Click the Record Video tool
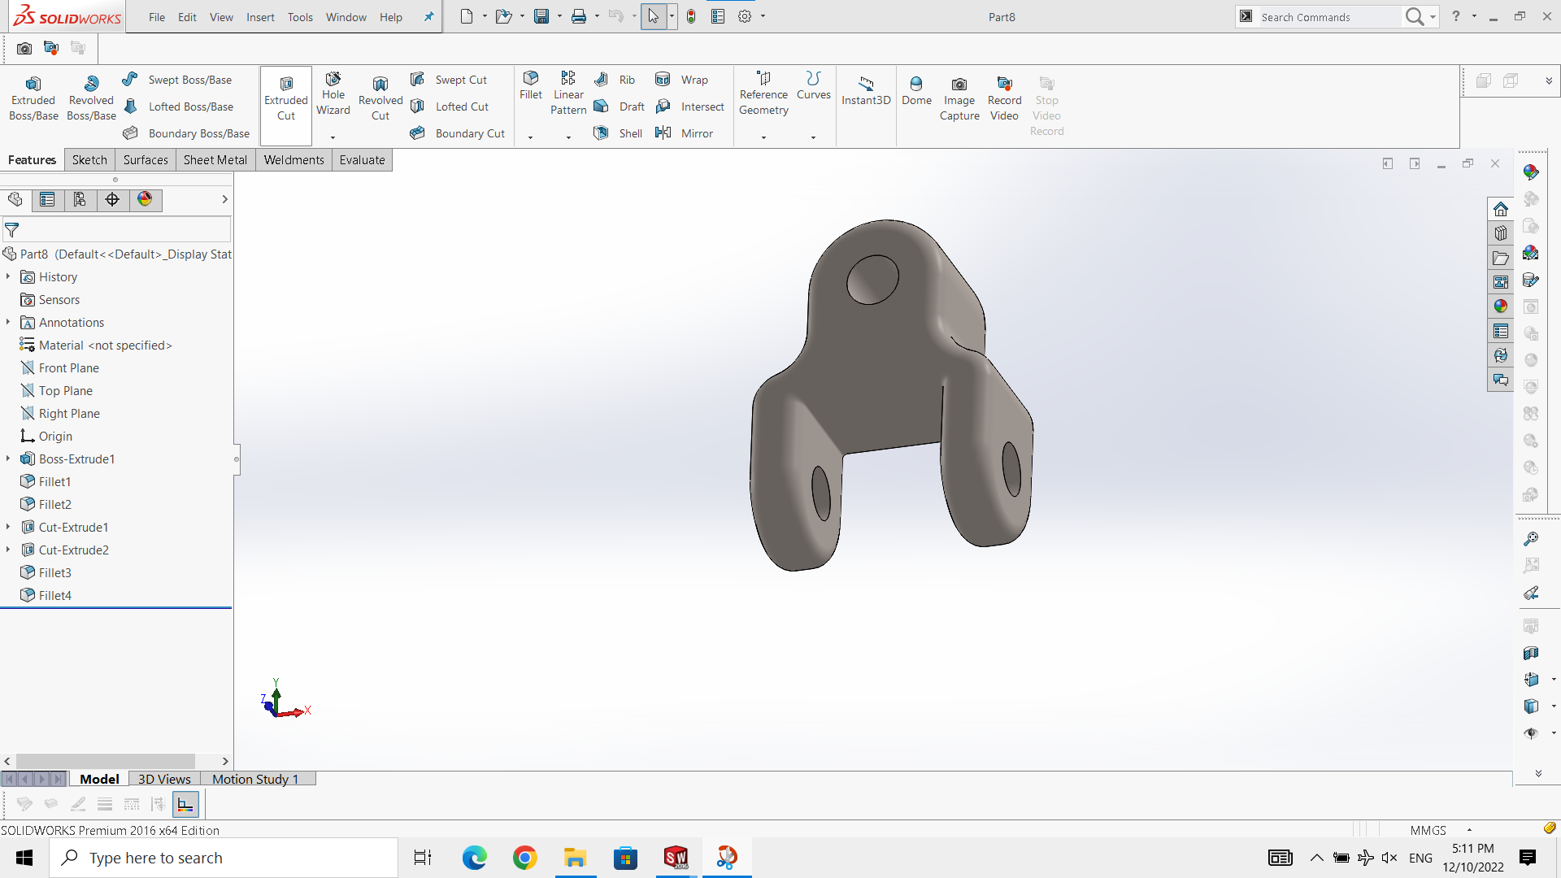The width and height of the screenshot is (1561, 878). coord(1005,98)
